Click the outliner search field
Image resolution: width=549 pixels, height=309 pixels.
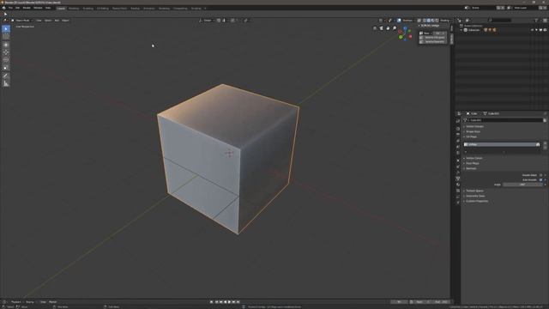(x=499, y=21)
